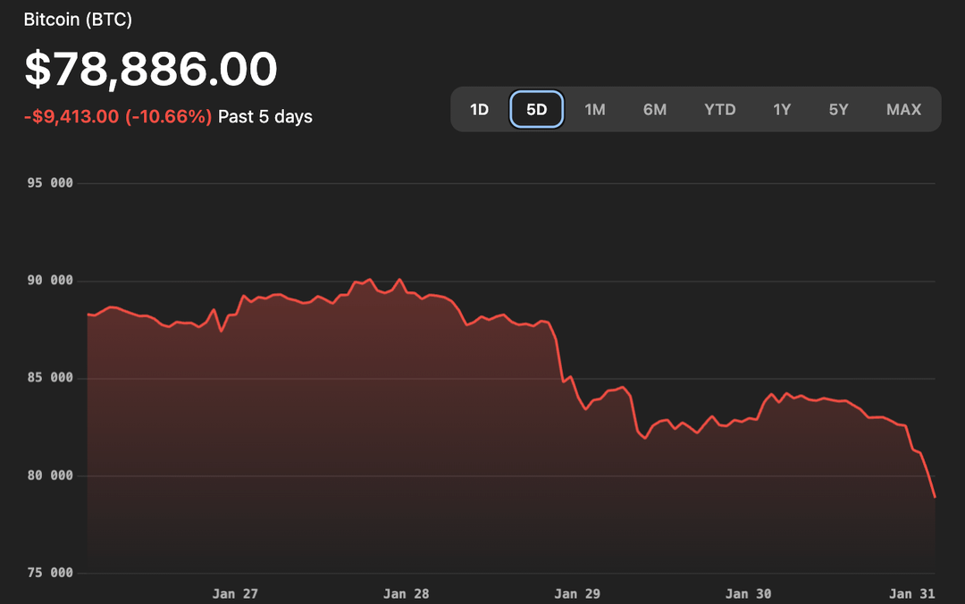Click the Jan 27 date label
The width and height of the screenshot is (965, 604).
[x=235, y=593]
